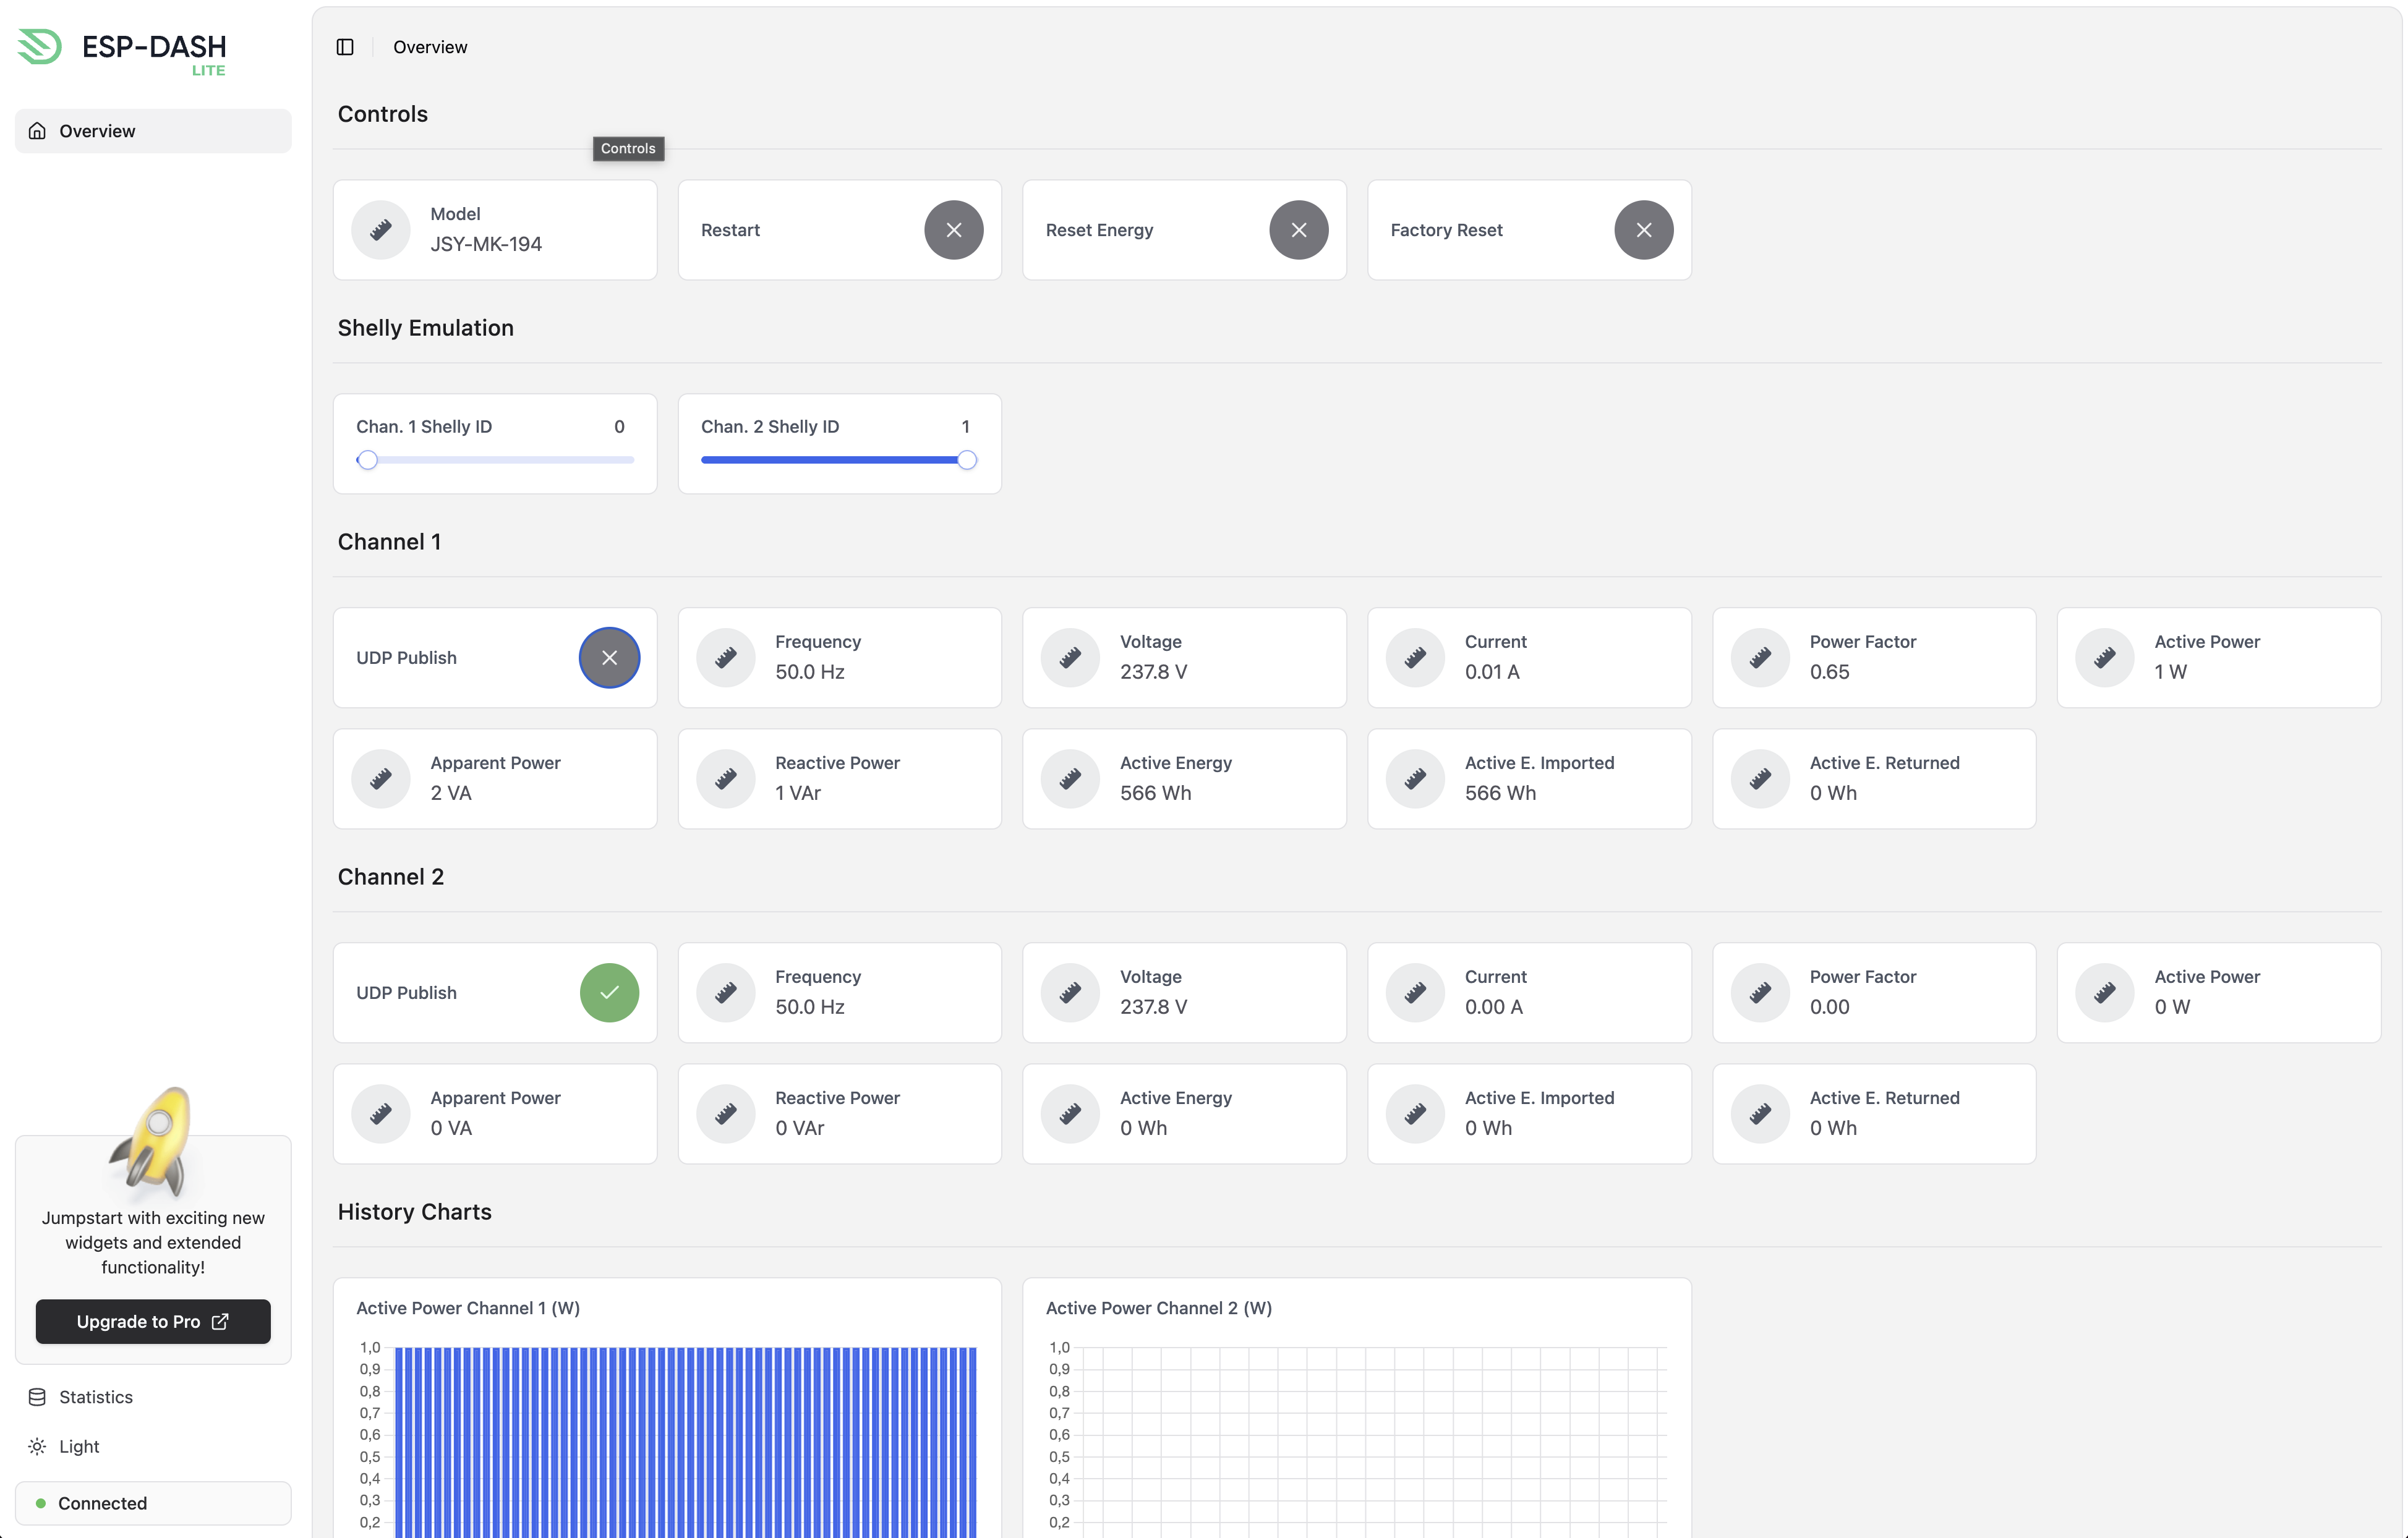This screenshot has height=1538, width=2408.
Task: Click the Connected status indicator
Action: (153, 1503)
